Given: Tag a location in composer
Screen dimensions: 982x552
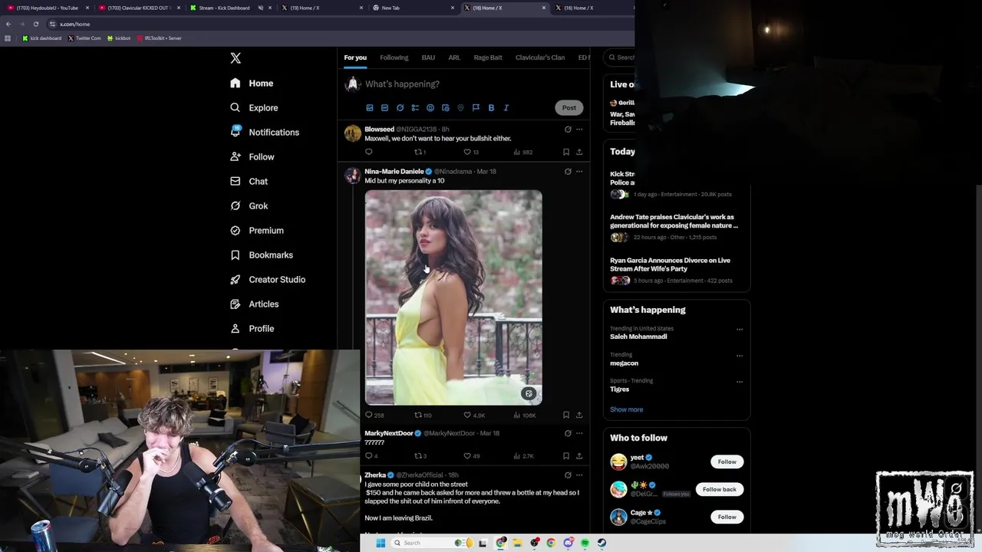Looking at the screenshot, I should (460, 108).
